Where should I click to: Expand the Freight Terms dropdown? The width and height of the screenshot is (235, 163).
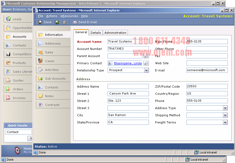[225, 122]
